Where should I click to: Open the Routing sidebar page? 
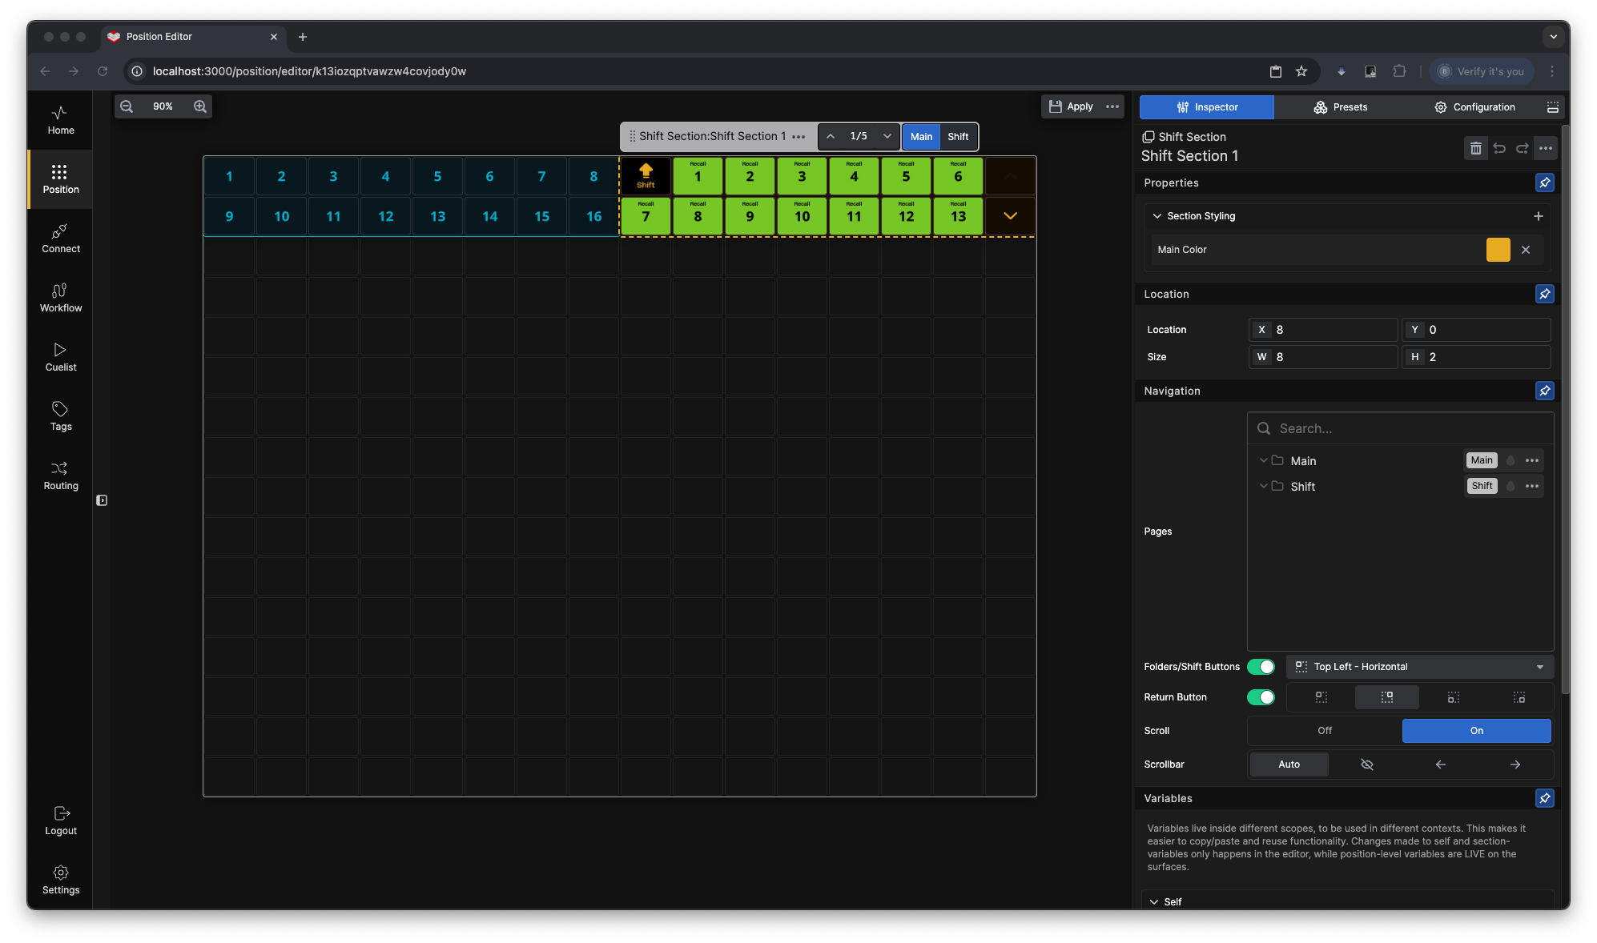pyautogui.click(x=60, y=476)
